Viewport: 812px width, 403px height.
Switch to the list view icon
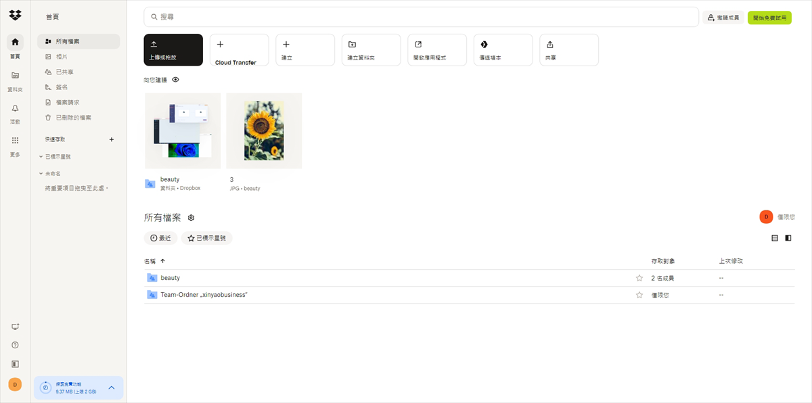(775, 238)
